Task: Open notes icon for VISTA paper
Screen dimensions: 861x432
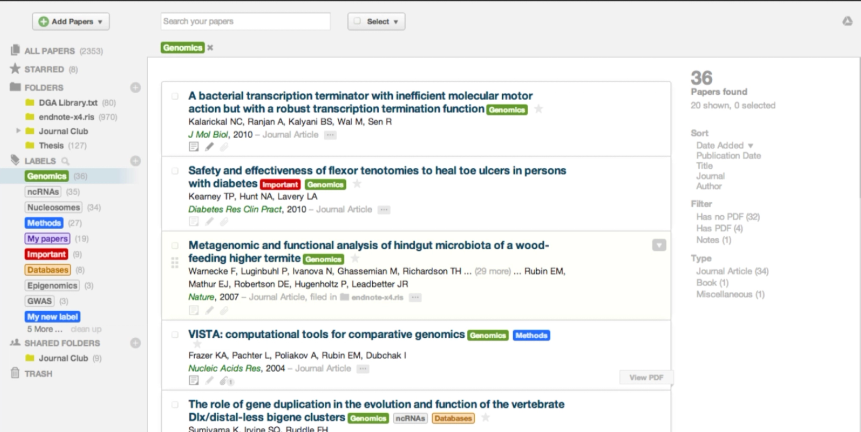Action: [194, 380]
